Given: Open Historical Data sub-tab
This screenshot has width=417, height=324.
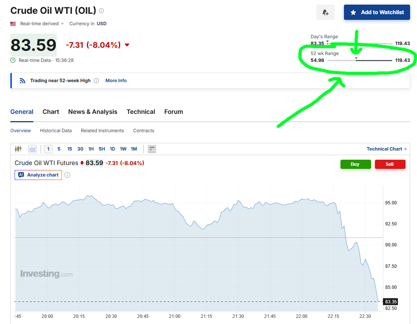Looking at the screenshot, I should [56, 131].
